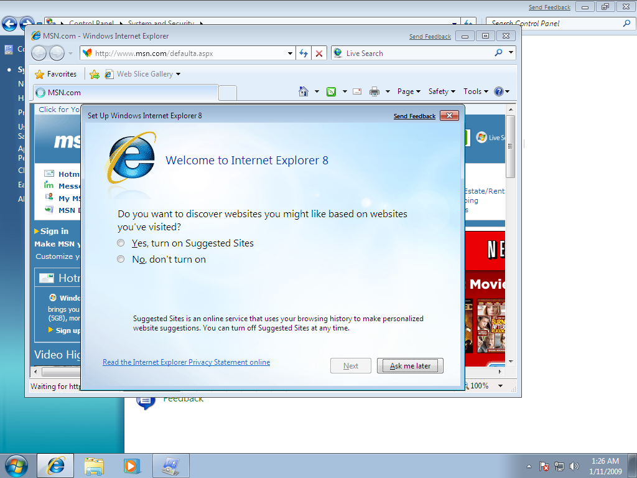Open Windows Explorer folder taskbar icon
The width and height of the screenshot is (637, 478).
point(94,466)
